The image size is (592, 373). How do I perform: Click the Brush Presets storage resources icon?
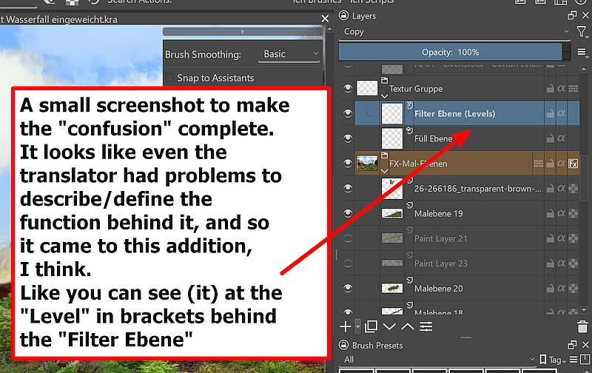coord(584,360)
